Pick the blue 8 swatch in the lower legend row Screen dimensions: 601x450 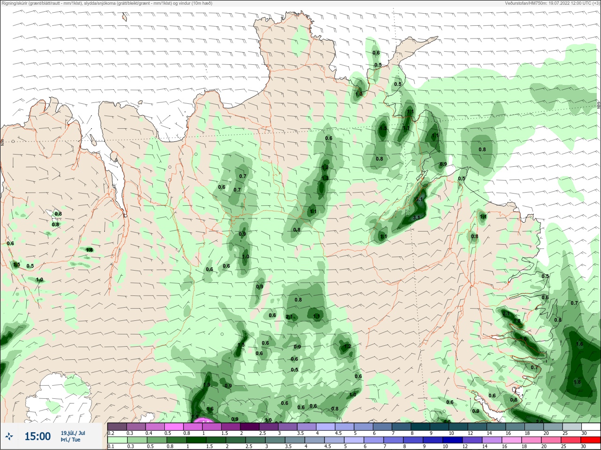coord(413,440)
